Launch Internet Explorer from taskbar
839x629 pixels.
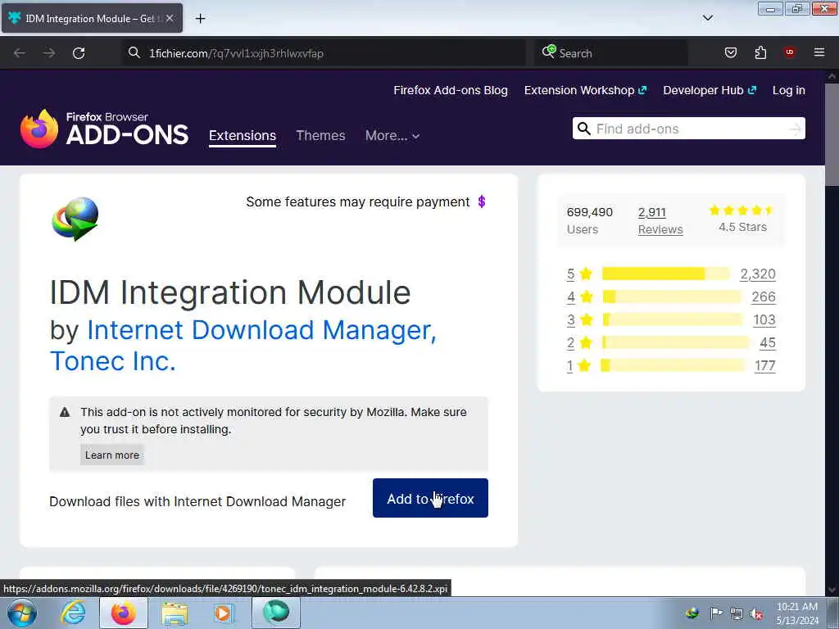pos(73,613)
